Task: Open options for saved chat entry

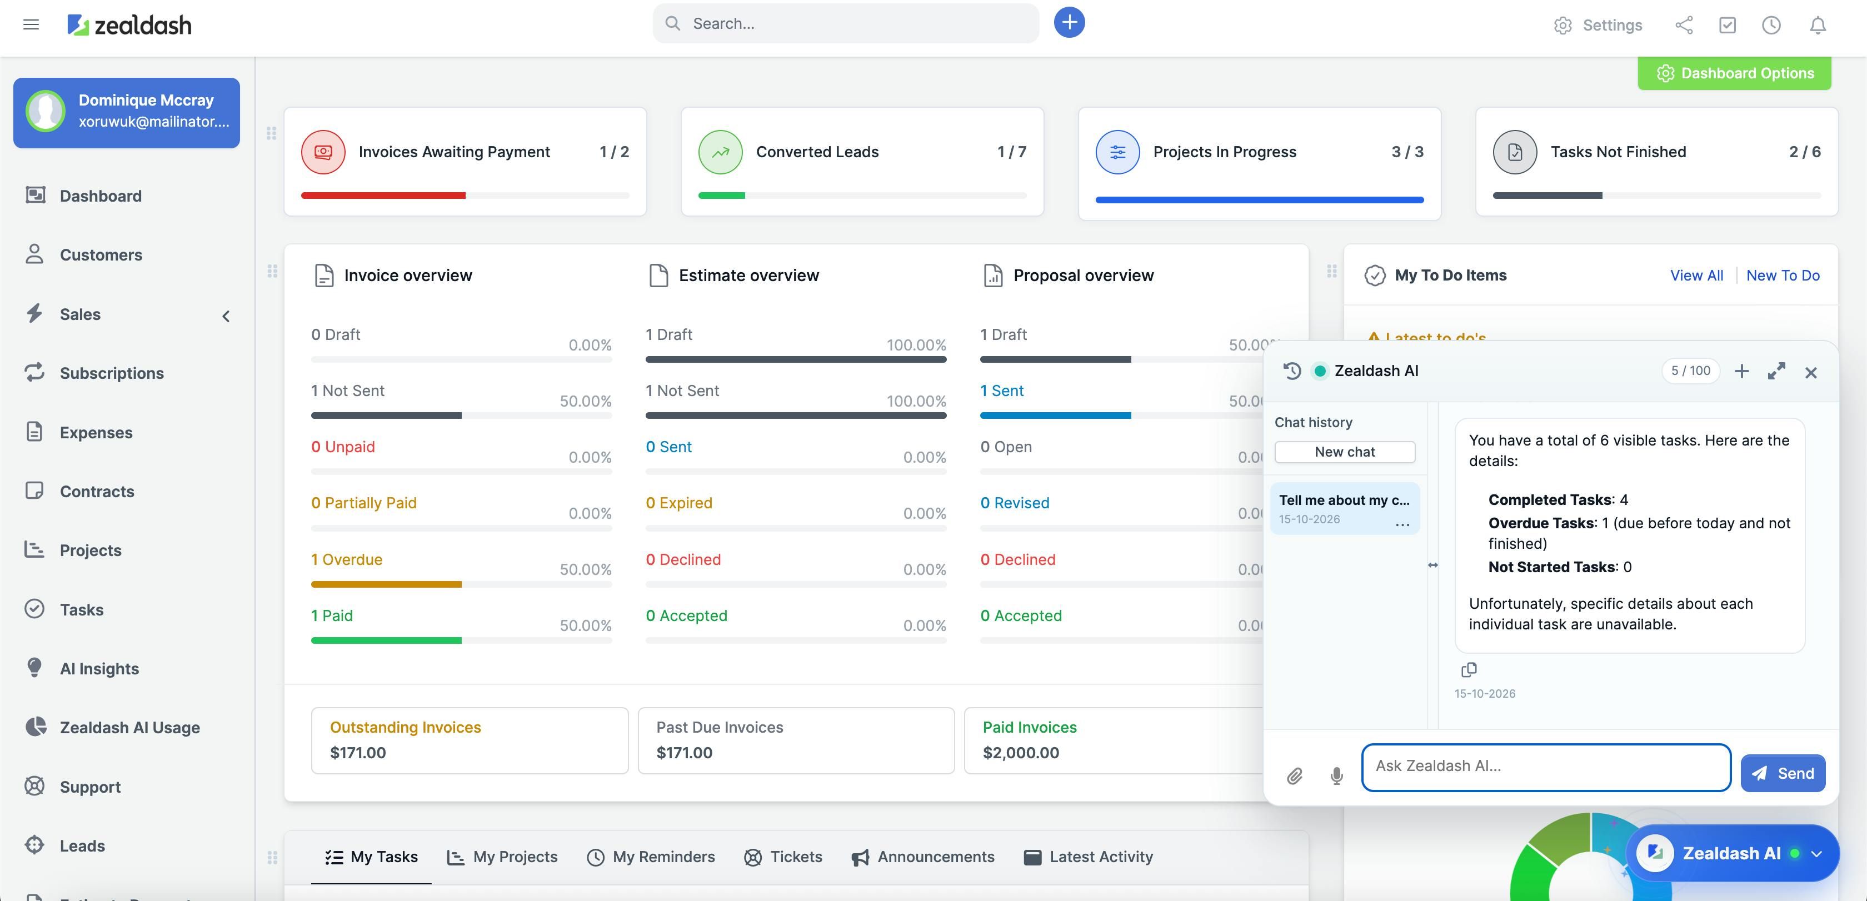Action: 1402,524
